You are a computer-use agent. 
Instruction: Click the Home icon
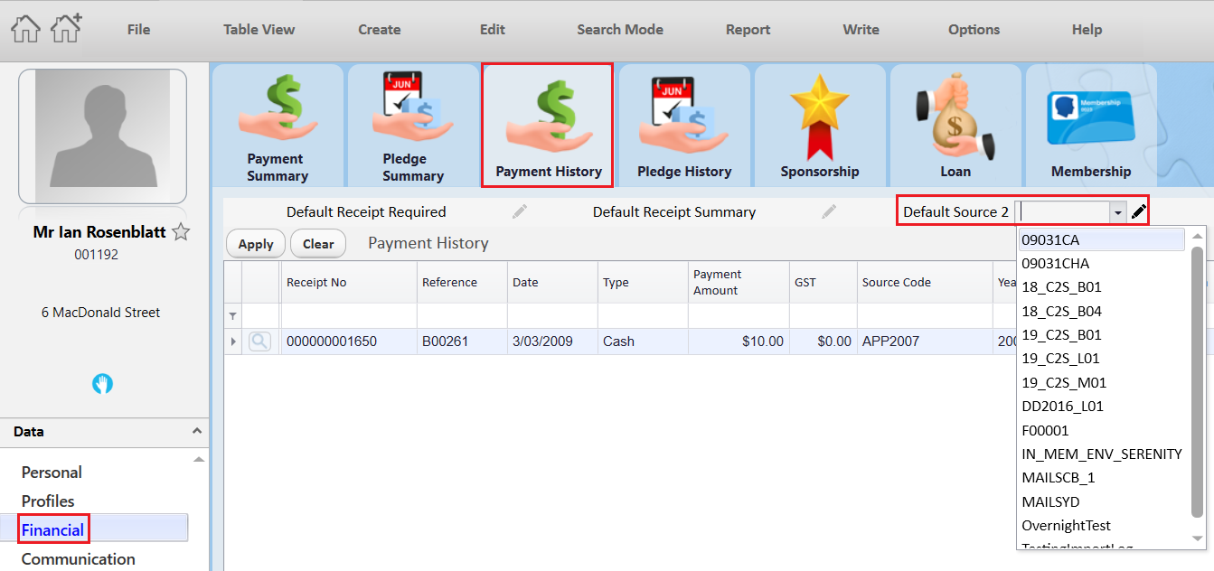coord(25,29)
